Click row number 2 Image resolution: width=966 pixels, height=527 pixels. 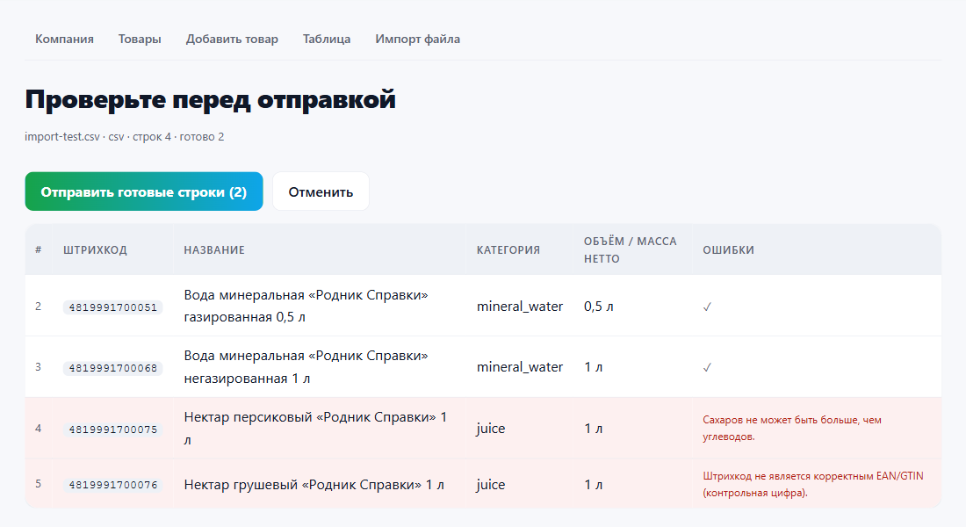(x=38, y=307)
